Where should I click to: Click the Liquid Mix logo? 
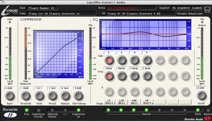coord(10,11)
